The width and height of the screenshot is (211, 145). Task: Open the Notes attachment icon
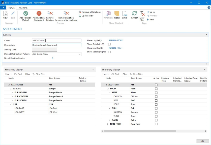[117, 14]
